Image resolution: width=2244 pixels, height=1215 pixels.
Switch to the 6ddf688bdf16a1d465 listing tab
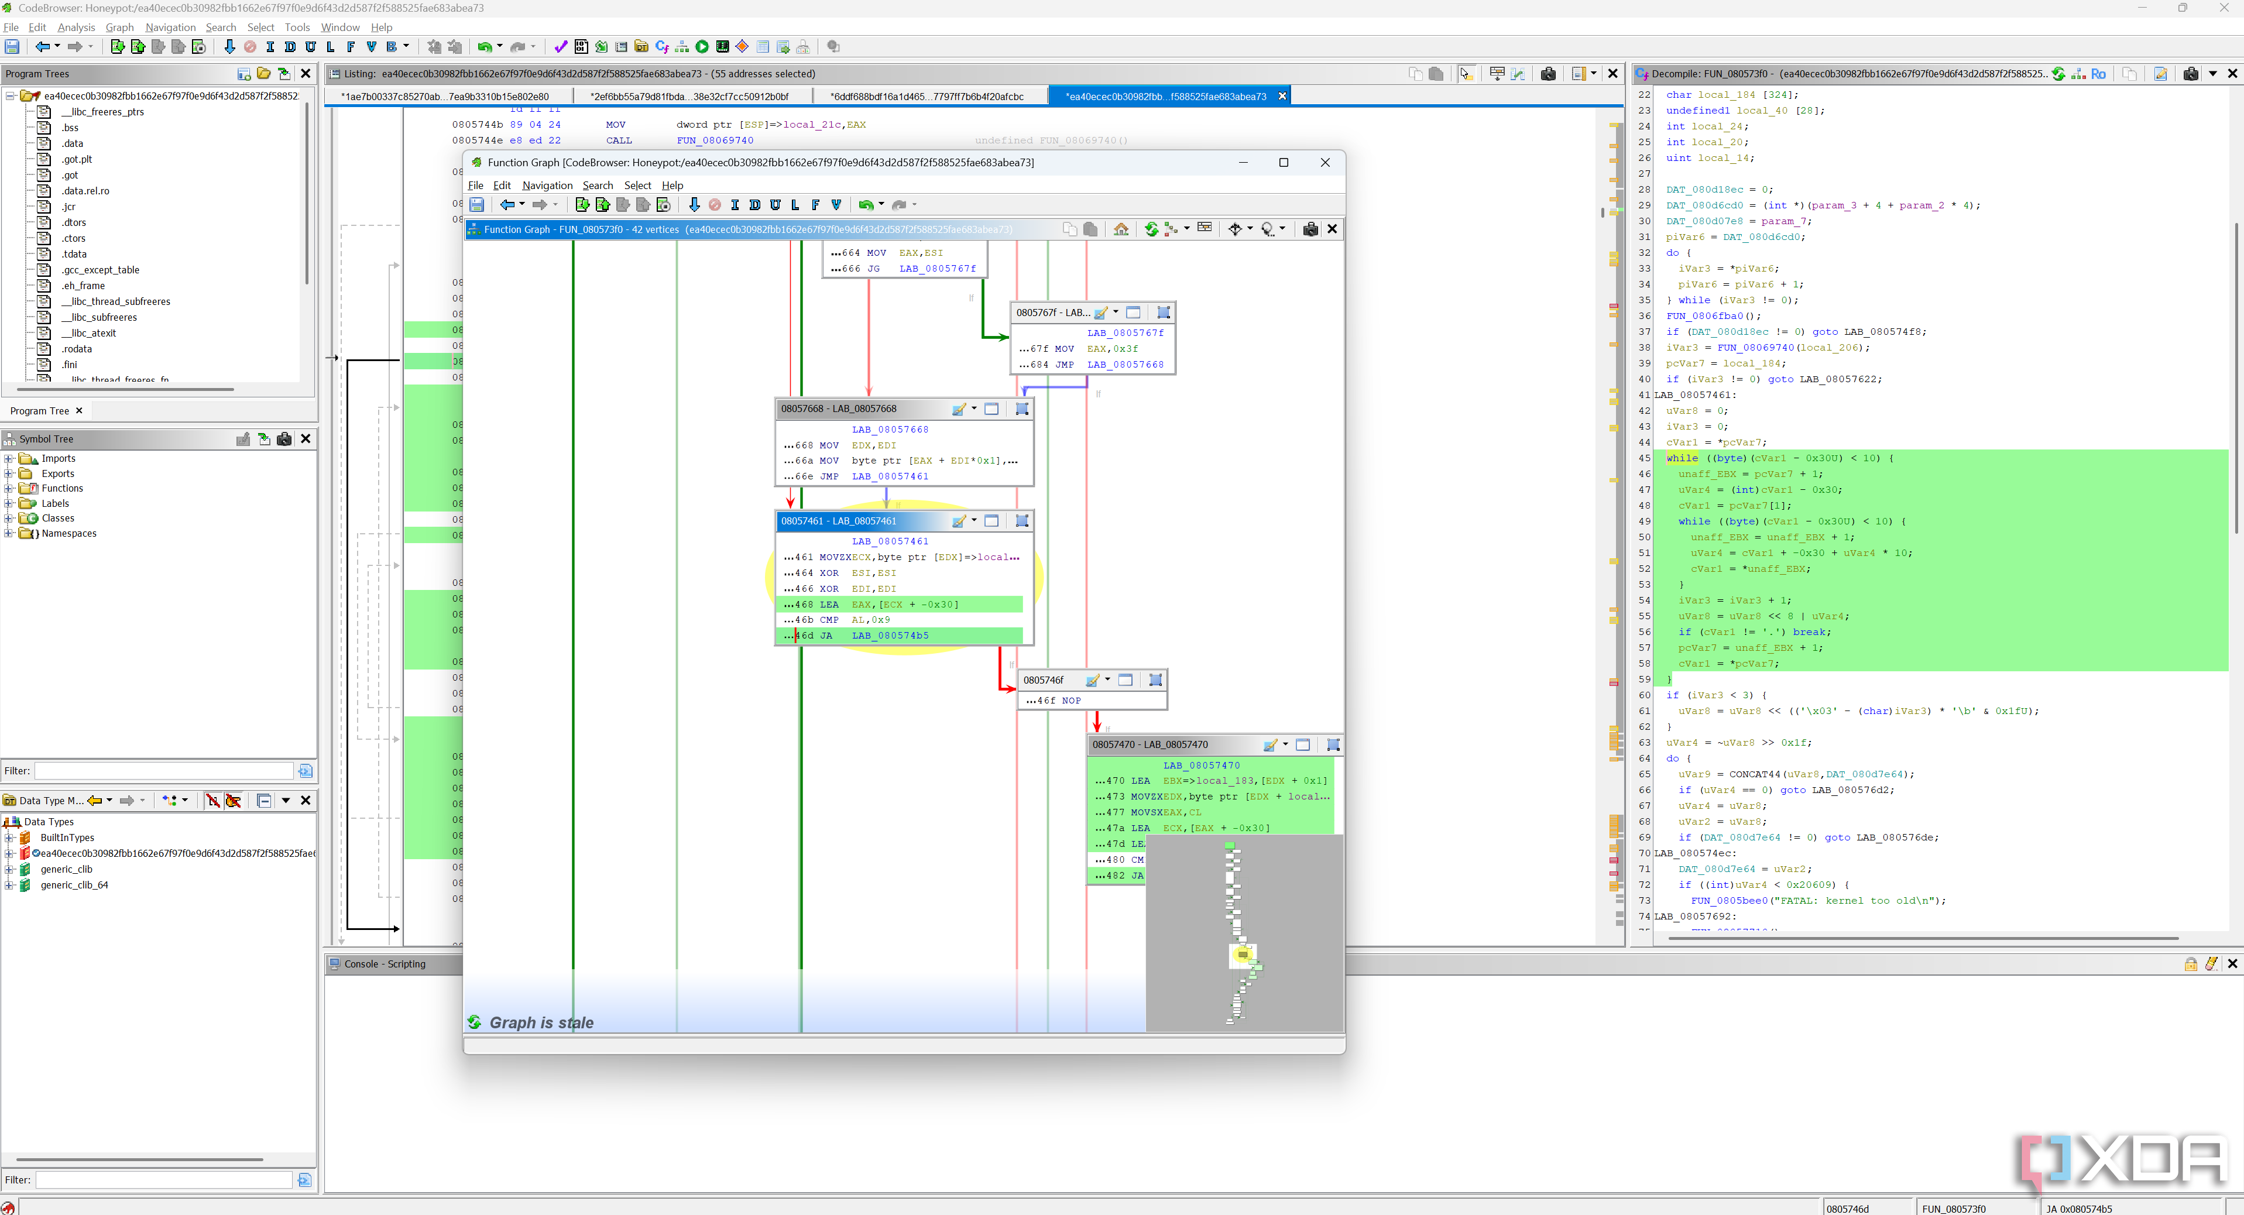[927, 97]
